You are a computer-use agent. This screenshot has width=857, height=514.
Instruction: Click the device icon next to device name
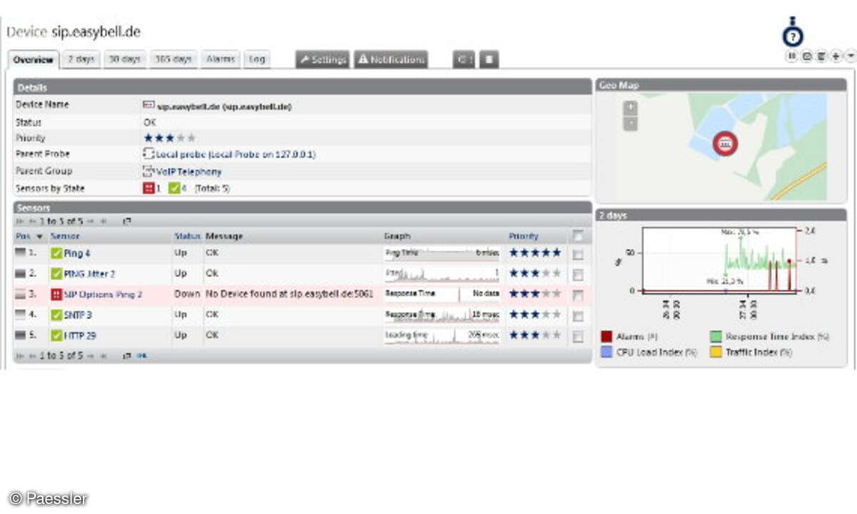pos(149,105)
